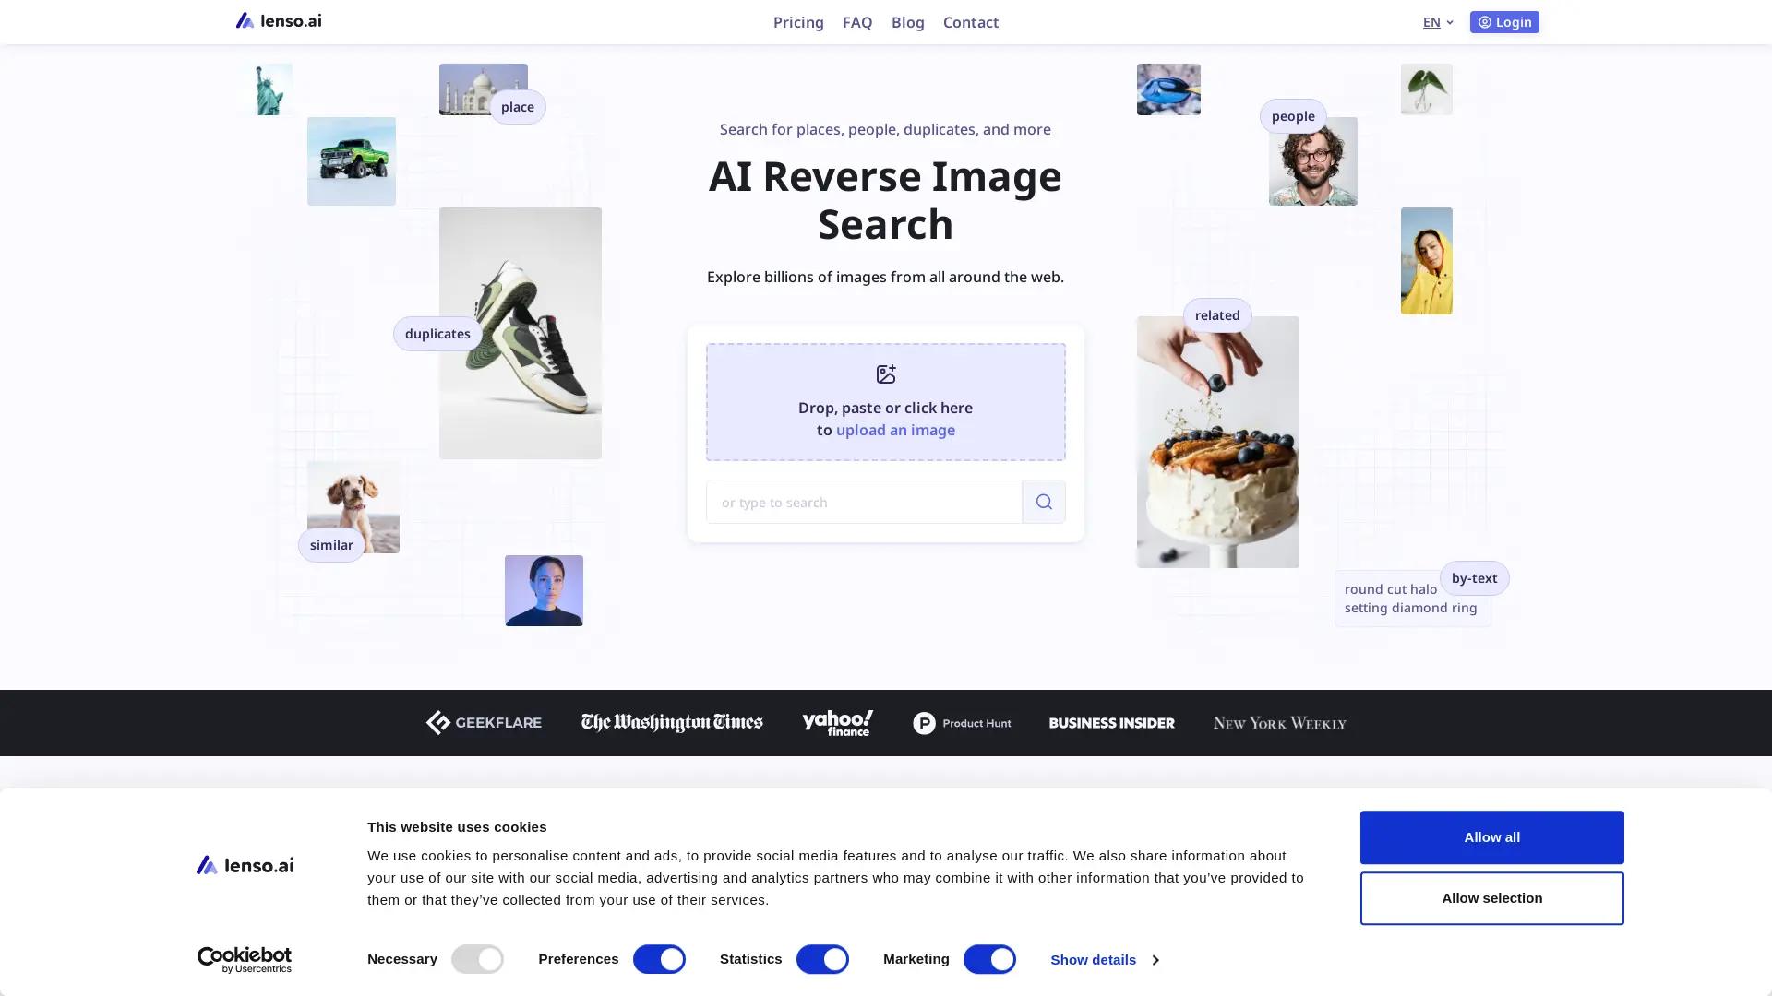Image resolution: width=1772 pixels, height=996 pixels.
Task: Click the Product Hunt logo
Action: coord(962,723)
